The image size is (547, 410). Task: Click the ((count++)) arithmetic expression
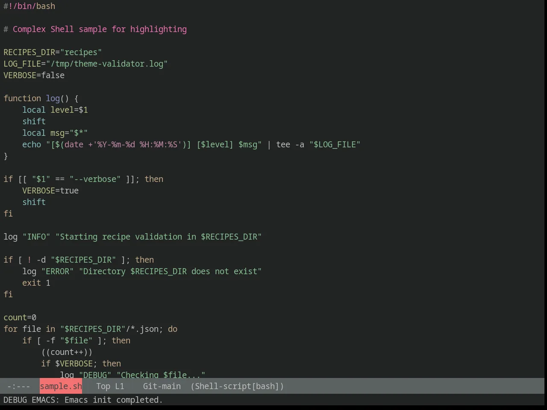(67, 352)
